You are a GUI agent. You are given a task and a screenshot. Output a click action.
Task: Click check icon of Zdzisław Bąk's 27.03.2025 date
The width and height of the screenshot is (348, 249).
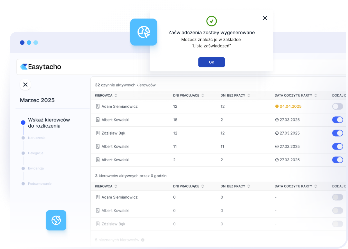(x=277, y=133)
